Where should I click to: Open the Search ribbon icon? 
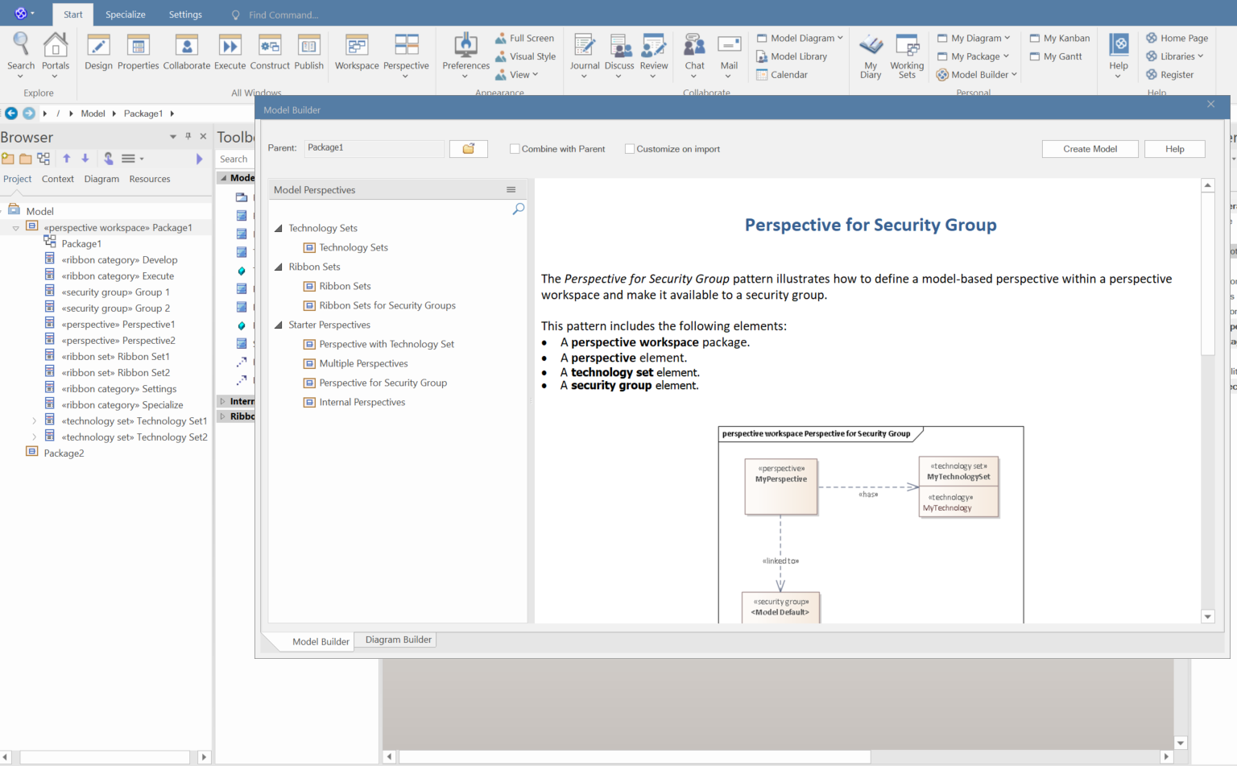21,54
